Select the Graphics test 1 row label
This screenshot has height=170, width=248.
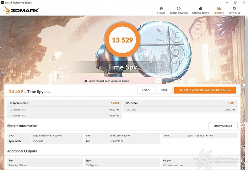point(18,109)
